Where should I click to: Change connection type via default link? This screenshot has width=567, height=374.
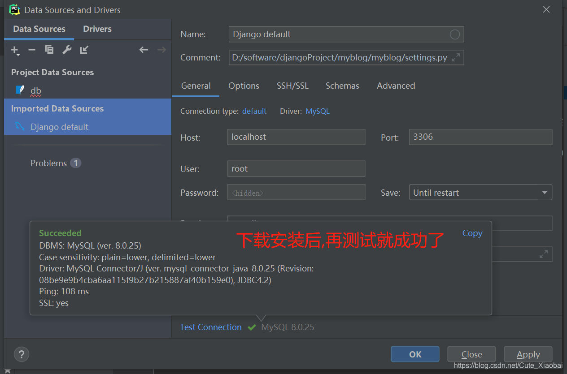click(x=254, y=111)
